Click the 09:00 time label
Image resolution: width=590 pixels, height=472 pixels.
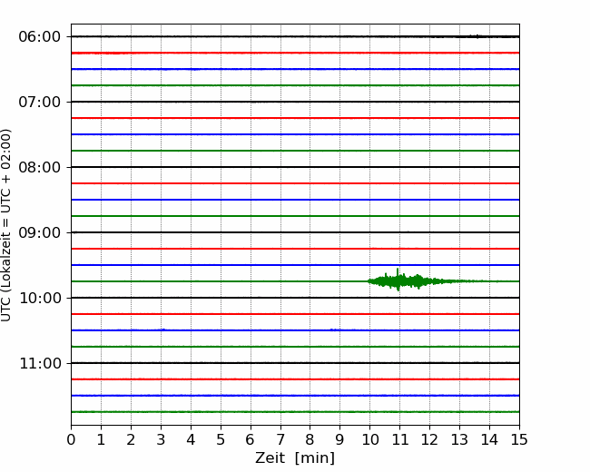[40, 232]
